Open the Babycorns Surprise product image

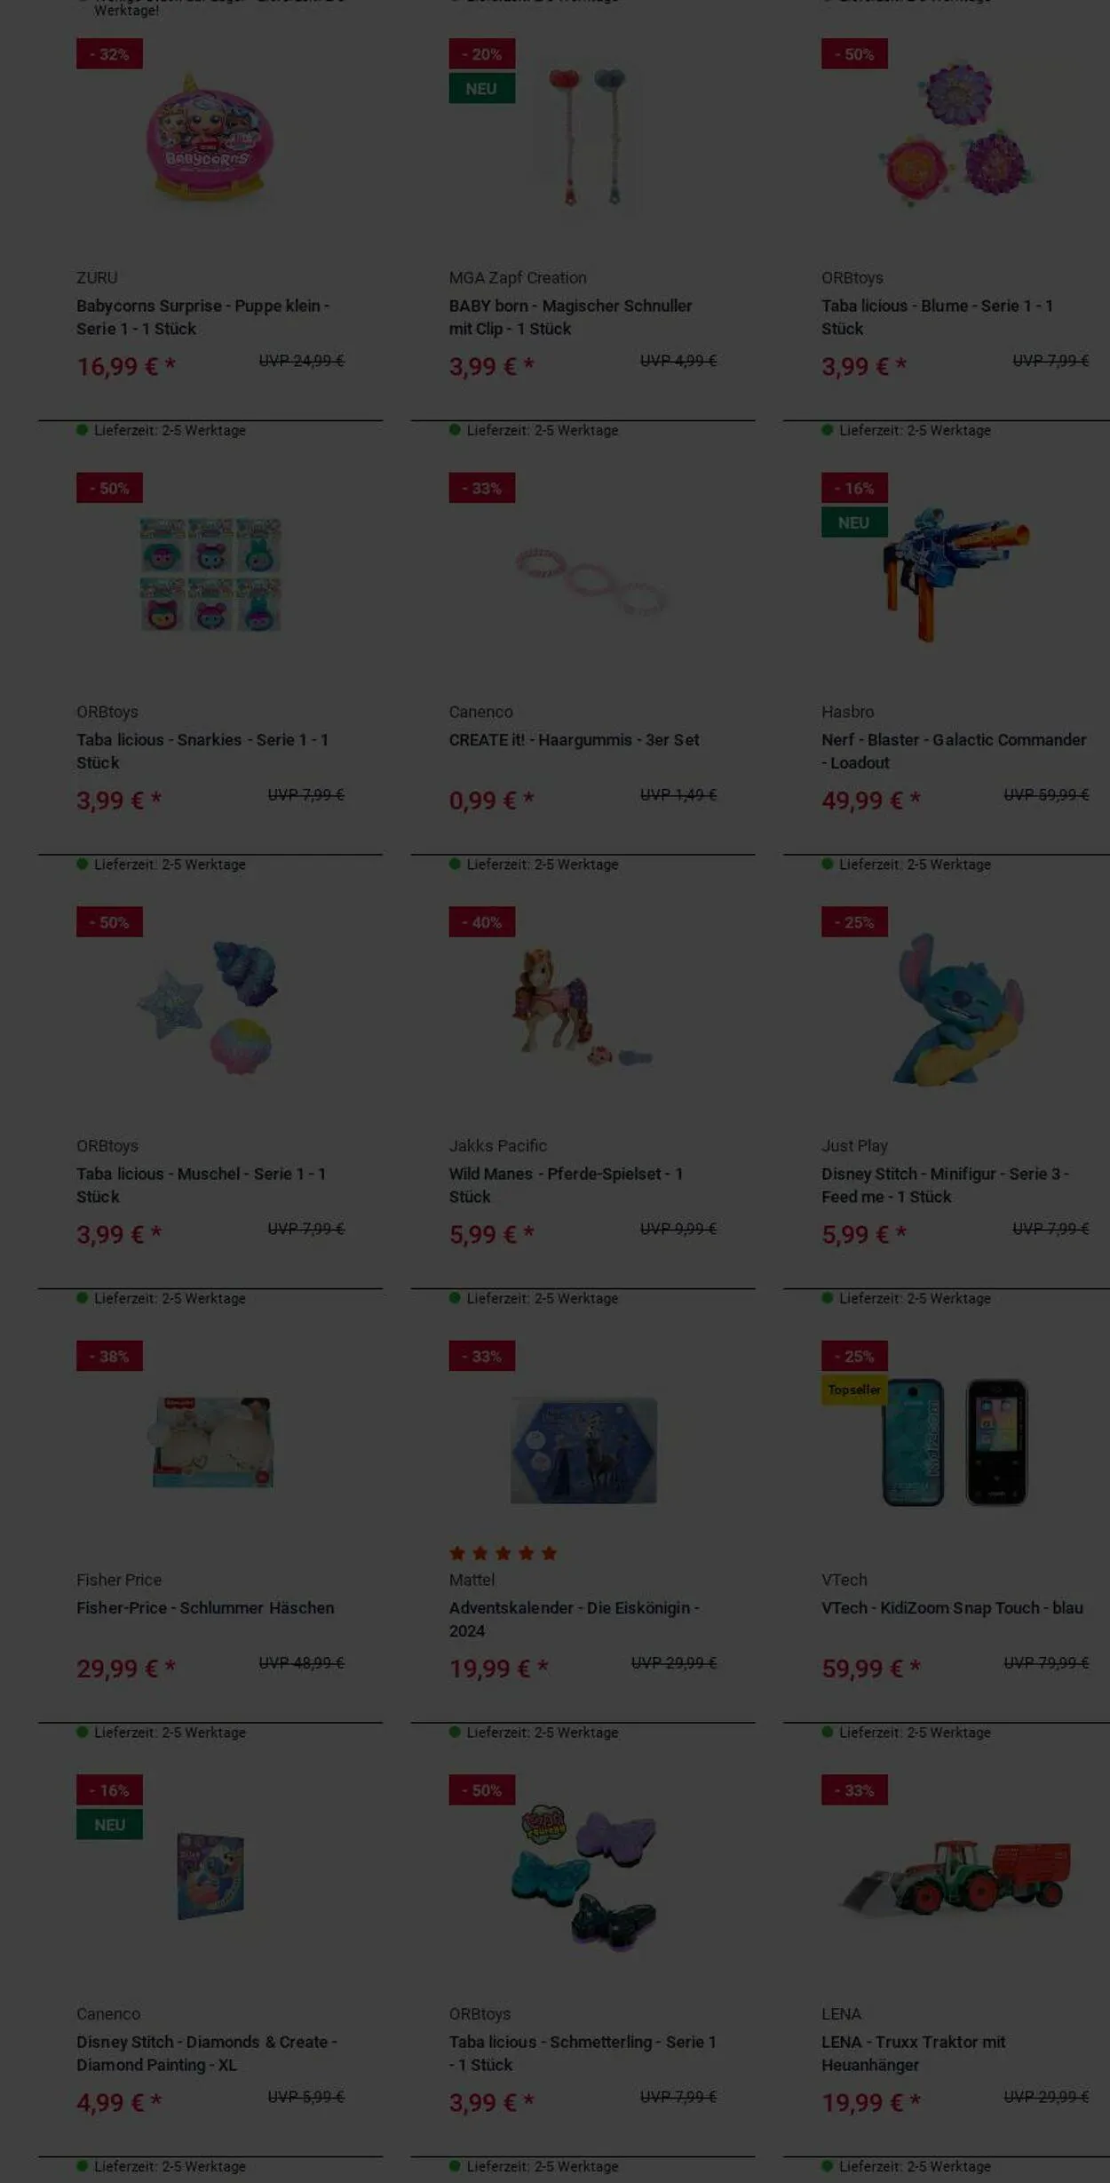(210, 139)
